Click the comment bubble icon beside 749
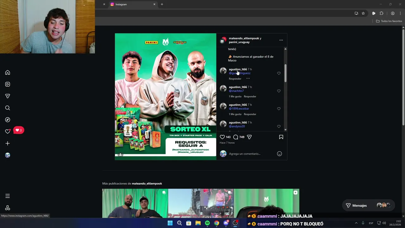 pos(236,137)
